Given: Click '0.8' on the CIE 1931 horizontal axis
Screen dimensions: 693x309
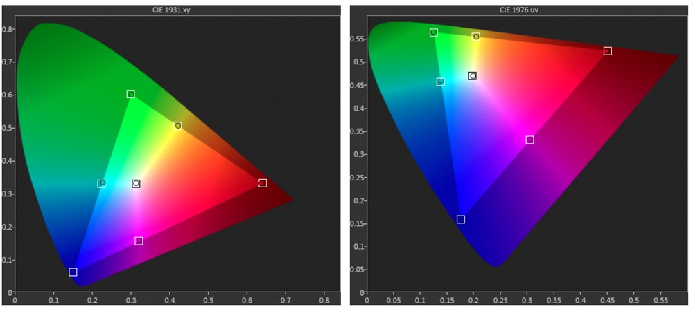Looking at the screenshot, I should (x=324, y=300).
